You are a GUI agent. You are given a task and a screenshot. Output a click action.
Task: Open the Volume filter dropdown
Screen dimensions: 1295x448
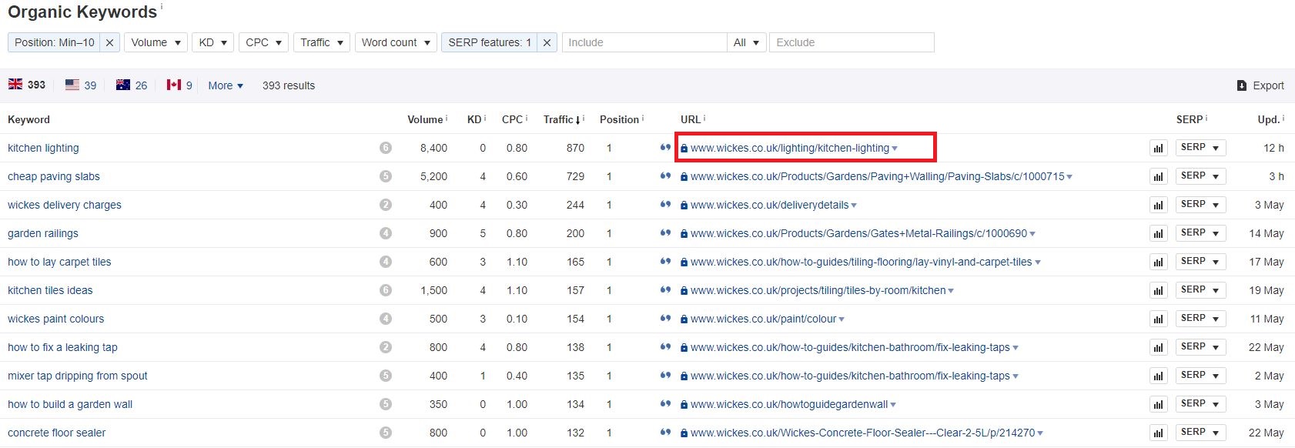[156, 42]
